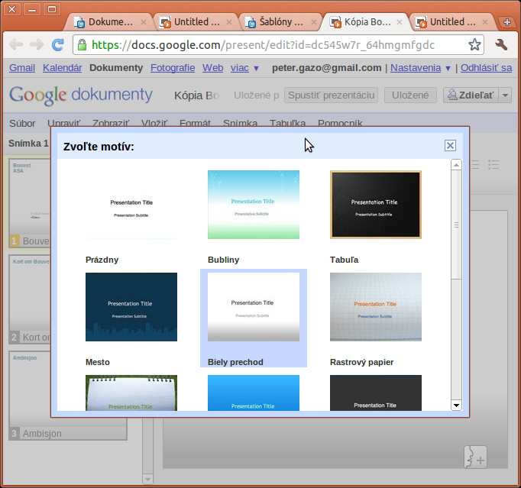
Task: Click the green SSL lock icon
Action: (82, 45)
